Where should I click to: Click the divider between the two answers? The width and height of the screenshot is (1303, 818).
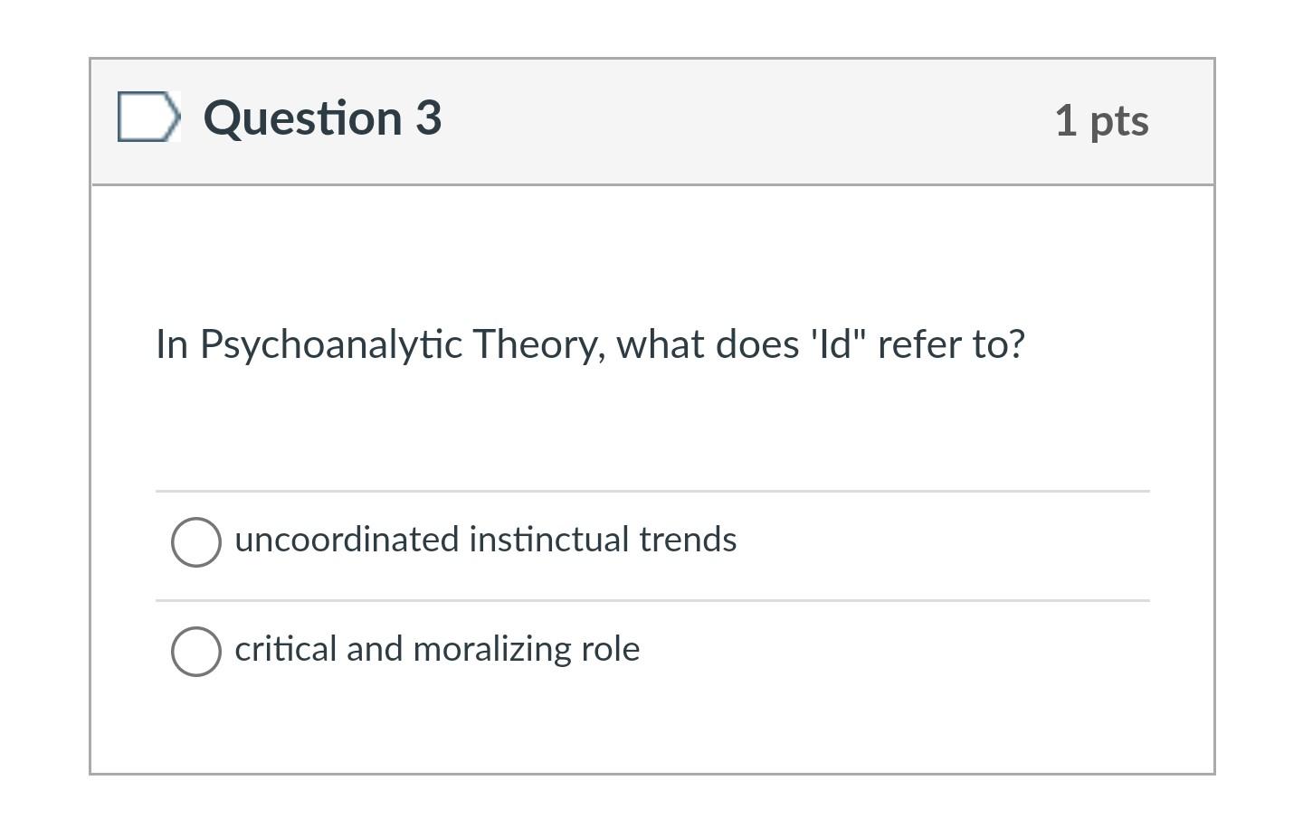coord(651,597)
